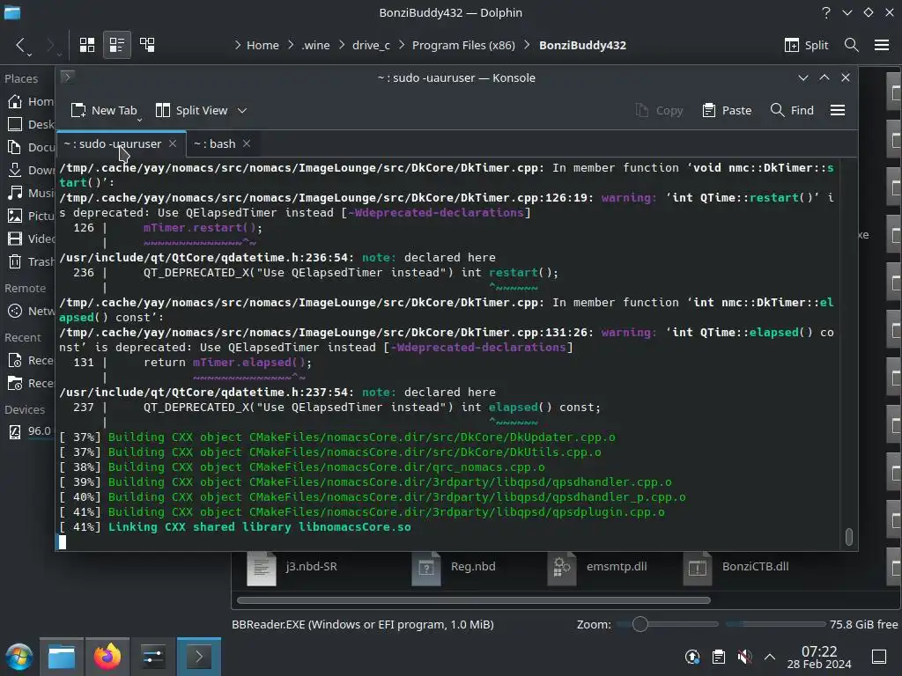Navigate to .wine in breadcrumb
This screenshot has height=676, width=902.
click(316, 45)
